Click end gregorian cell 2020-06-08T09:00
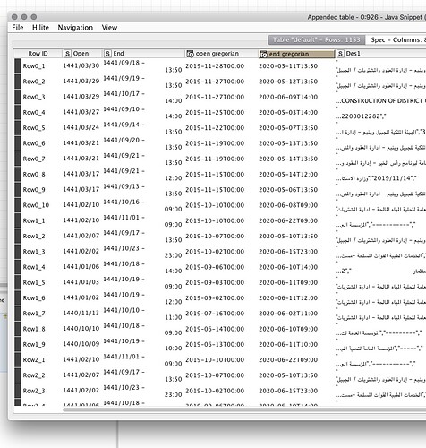The image size is (426, 448). tap(288, 205)
